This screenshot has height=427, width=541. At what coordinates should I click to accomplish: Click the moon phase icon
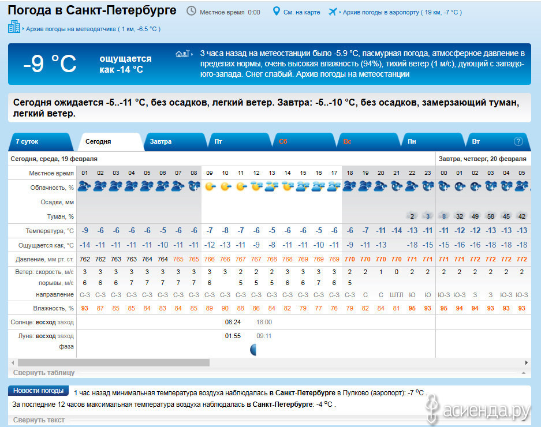coord(253,350)
